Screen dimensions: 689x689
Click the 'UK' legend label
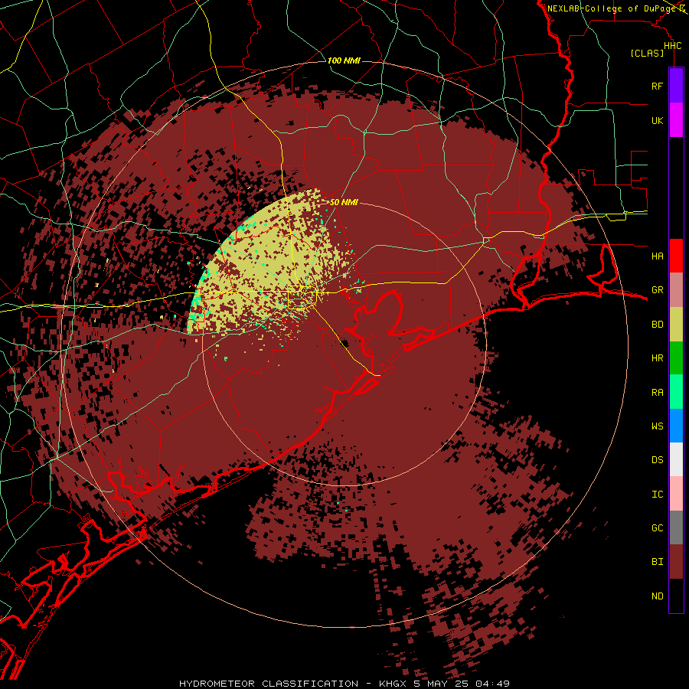pos(657,120)
